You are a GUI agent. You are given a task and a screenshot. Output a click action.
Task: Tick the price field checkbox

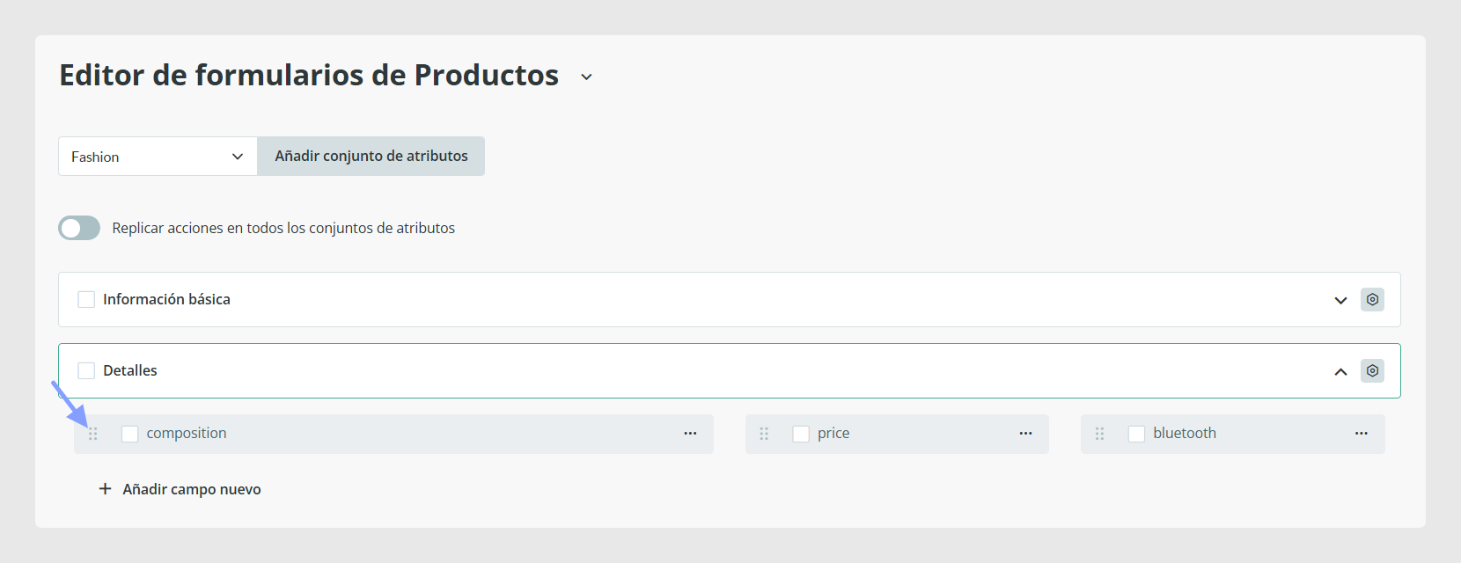801,434
